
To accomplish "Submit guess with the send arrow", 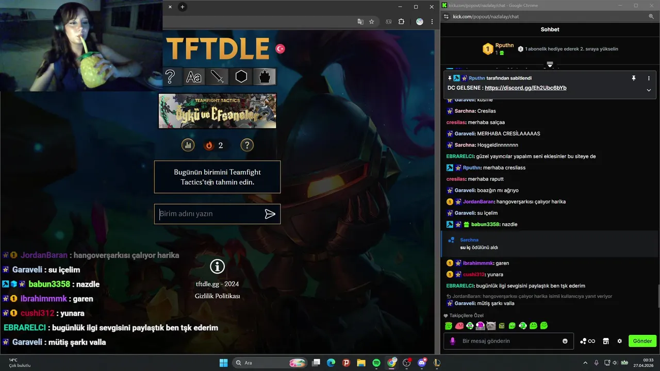I will [x=270, y=214].
